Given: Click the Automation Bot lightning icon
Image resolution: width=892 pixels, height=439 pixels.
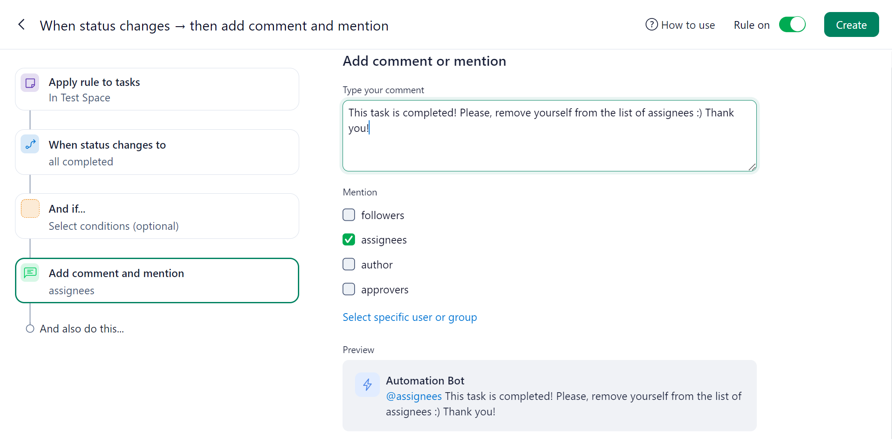Looking at the screenshot, I should [x=367, y=384].
